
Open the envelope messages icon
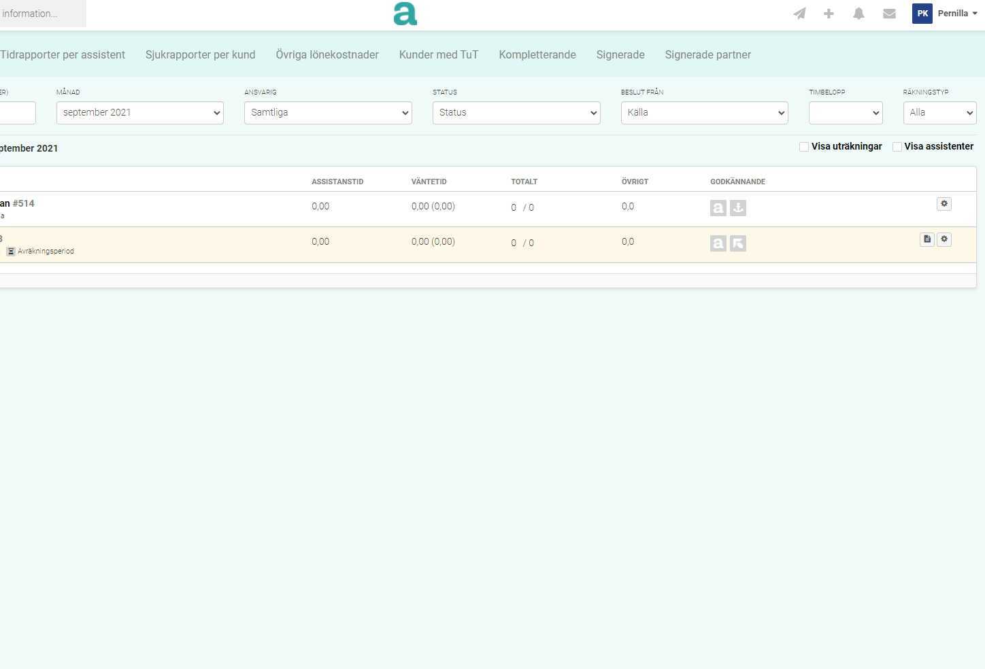point(889,14)
